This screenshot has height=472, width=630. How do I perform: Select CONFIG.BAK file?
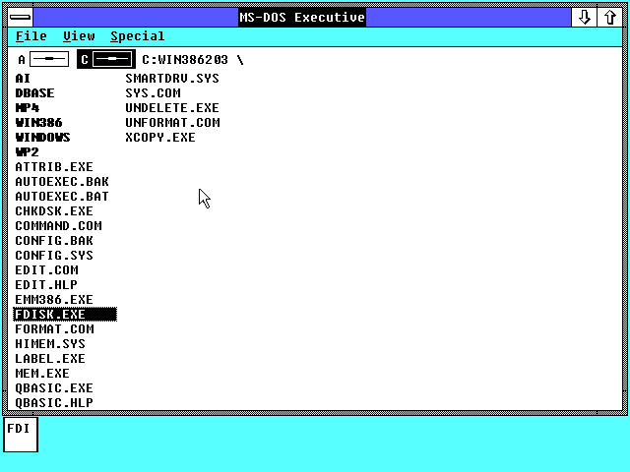tap(54, 240)
